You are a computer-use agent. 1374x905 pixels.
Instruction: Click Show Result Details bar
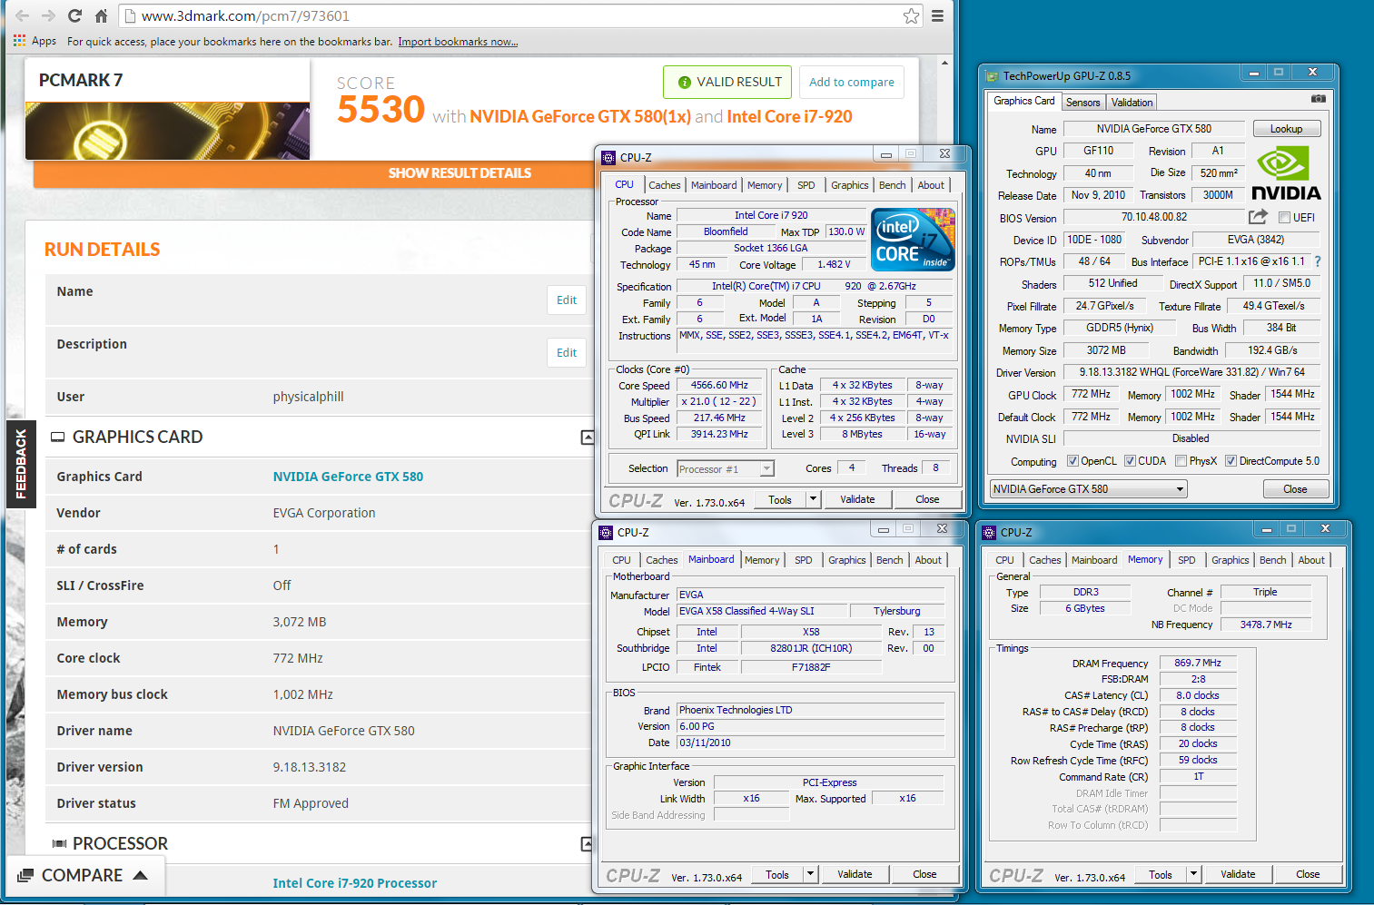coord(460,173)
